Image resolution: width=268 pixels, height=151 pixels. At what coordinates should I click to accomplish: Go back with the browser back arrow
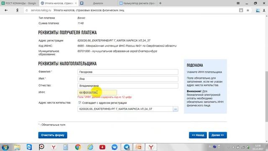click(6, 10)
